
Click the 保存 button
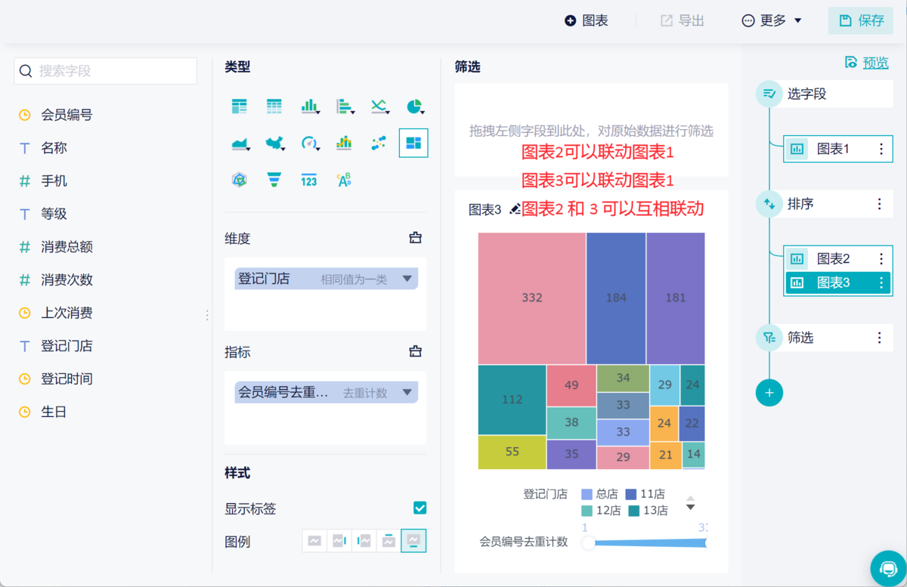860,20
